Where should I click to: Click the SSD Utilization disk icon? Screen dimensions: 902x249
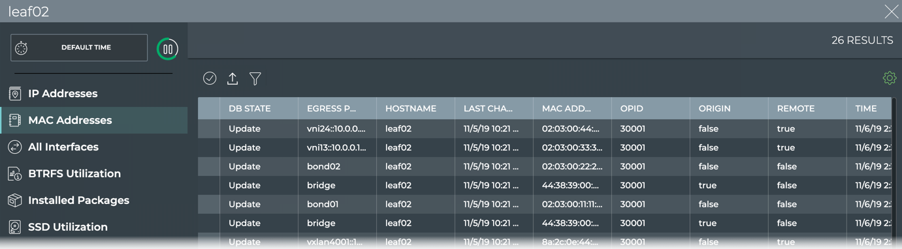click(x=14, y=227)
